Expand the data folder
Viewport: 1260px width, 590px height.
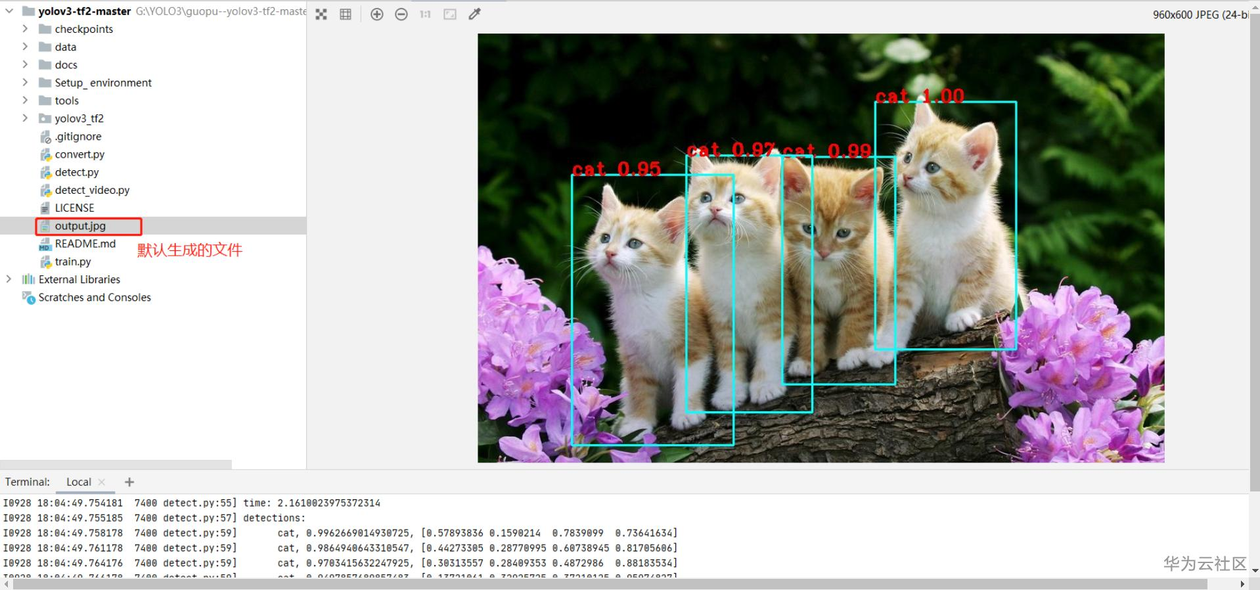coord(25,47)
